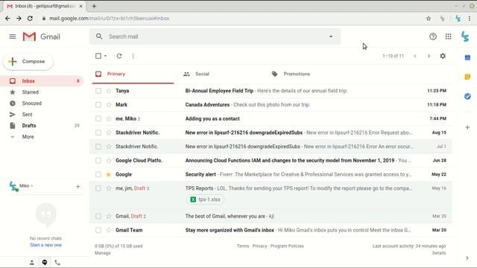Image resolution: width=477 pixels, height=268 pixels.
Task: Switch to the Primary tab
Action: tap(133, 74)
